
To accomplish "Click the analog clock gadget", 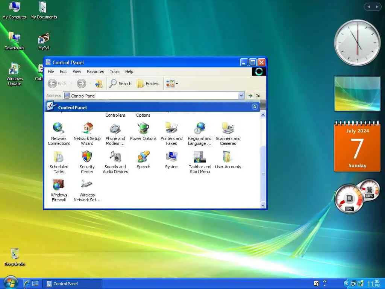I will pyautogui.click(x=358, y=43).
